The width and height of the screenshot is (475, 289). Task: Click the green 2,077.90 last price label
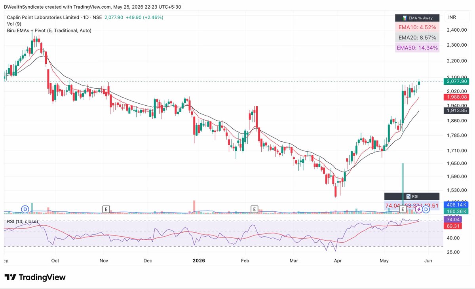(457, 81)
